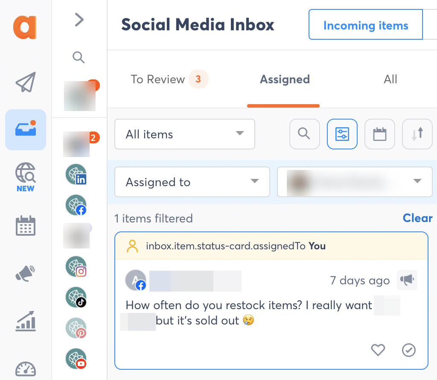Like the comment with heart icon

378,350
